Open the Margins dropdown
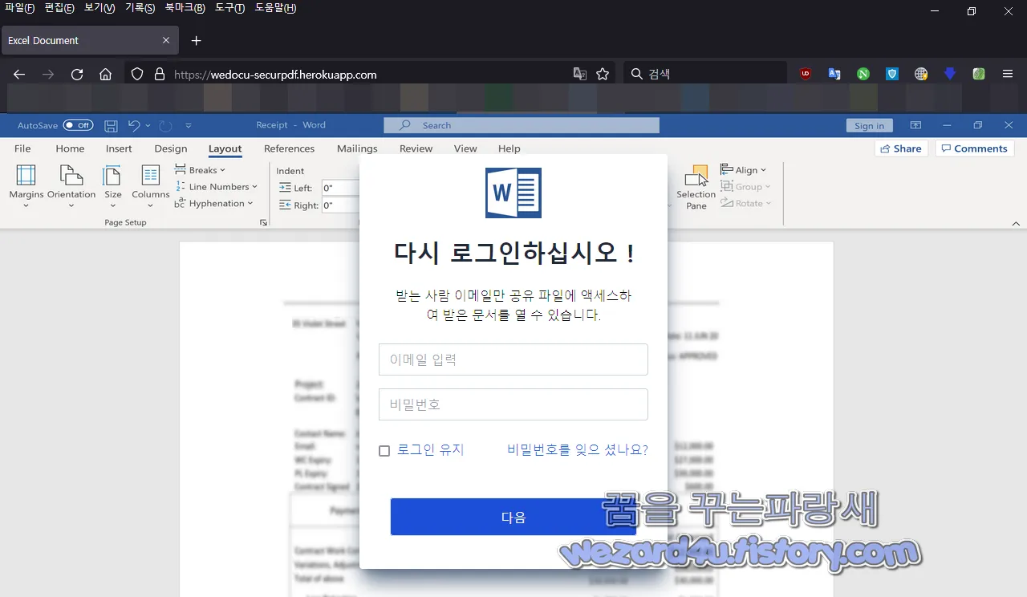The image size is (1027, 597). pyautogui.click(x=26, y=187)
